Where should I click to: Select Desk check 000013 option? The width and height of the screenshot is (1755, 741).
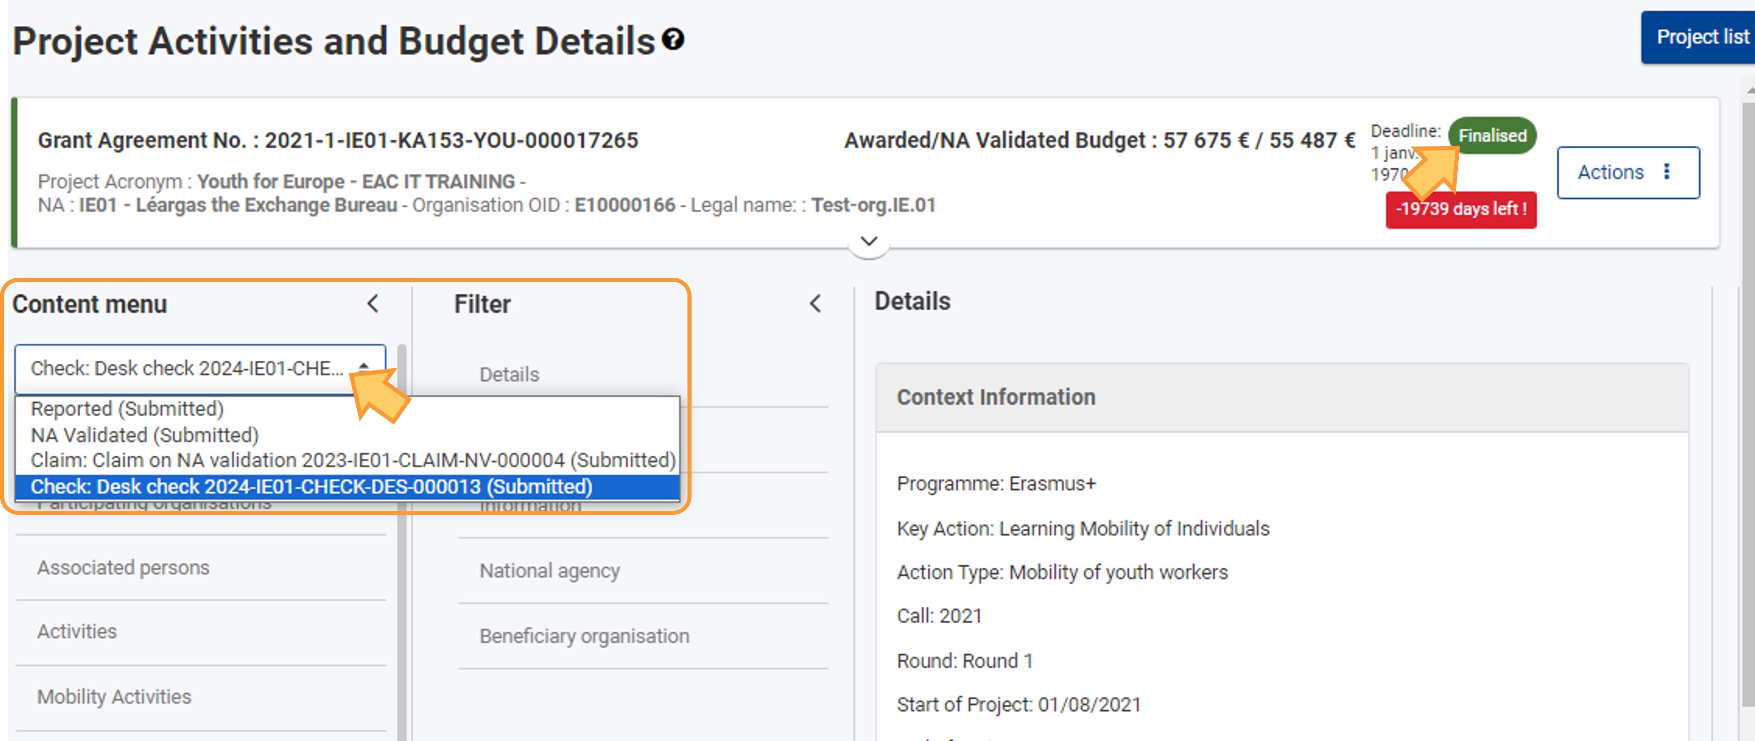311,486
